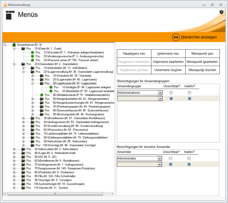Toggle Unsichtbar checkbox for Administrator user
This screenshot has width=228, height=203.
click(x=170, y=158)
